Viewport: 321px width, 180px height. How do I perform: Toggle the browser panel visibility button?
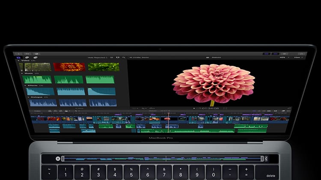pyautogui.click(x=266, y=54)
